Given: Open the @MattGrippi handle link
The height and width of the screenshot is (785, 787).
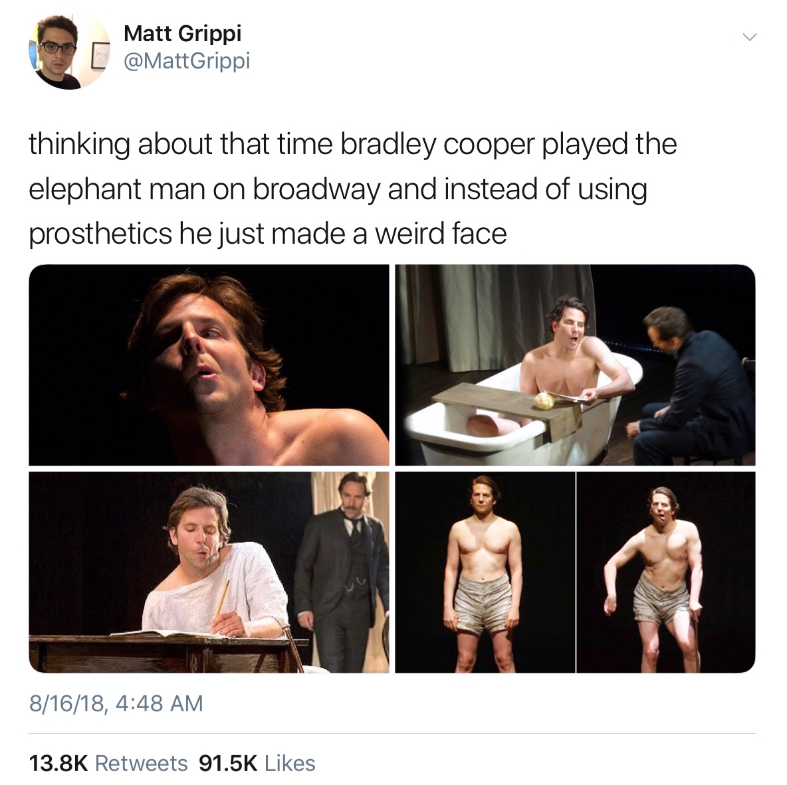Looking at the screenshot, I should pos(187,61).
